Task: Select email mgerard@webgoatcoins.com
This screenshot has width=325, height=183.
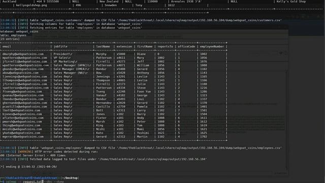Action: [x=23, y=137]
